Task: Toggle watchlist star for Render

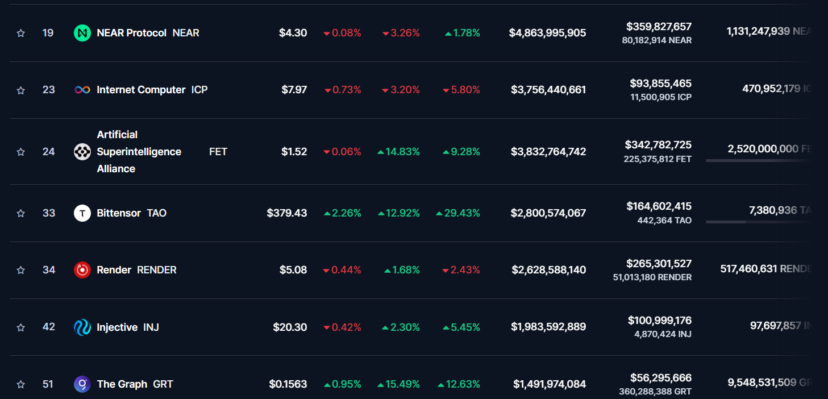Action: tap(21, 270)
